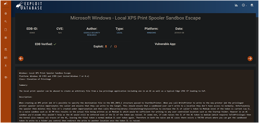259x123 pixels.
Task: Click the 'Vulnerable App:' label
Action: pos(165,44)
